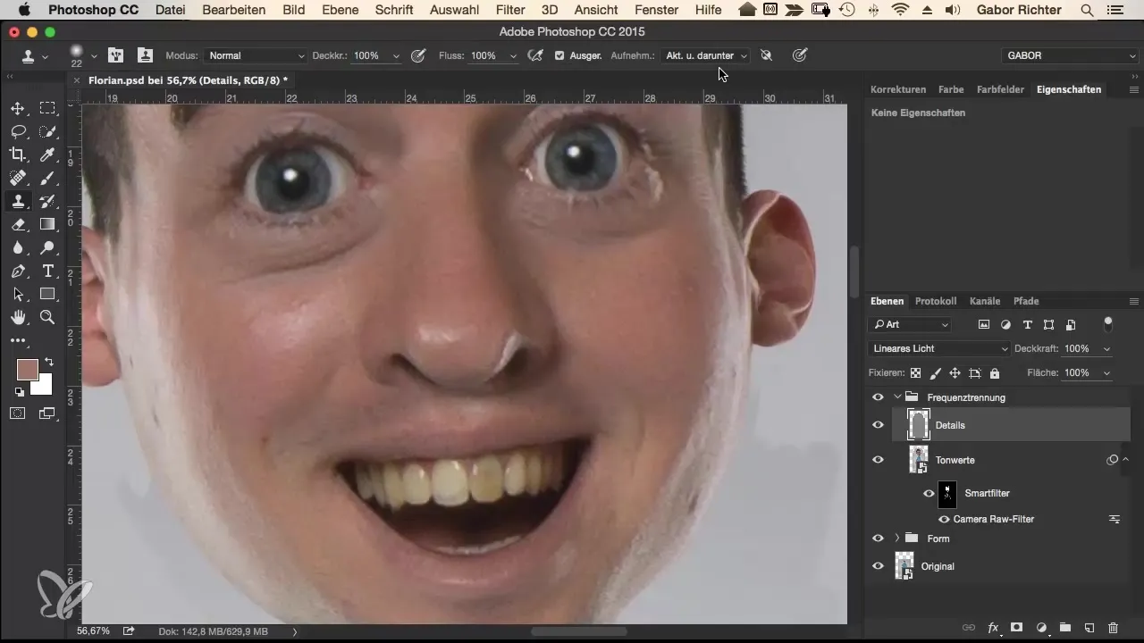Open the GABOR workspace dropdown
The height and width of the screenshot is (643, 1144).
tap(1071, 55)
